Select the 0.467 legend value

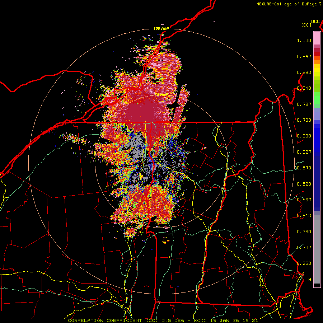point(304,200)
